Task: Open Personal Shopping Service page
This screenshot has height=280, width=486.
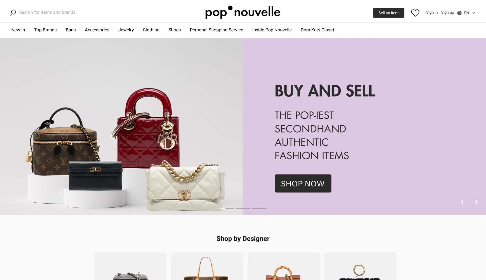Action: coord(216,30)
